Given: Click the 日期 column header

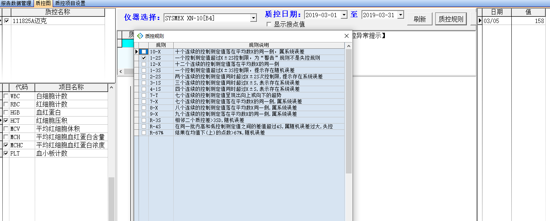Looking at the screenshot, I should click(x=497, y=12).
